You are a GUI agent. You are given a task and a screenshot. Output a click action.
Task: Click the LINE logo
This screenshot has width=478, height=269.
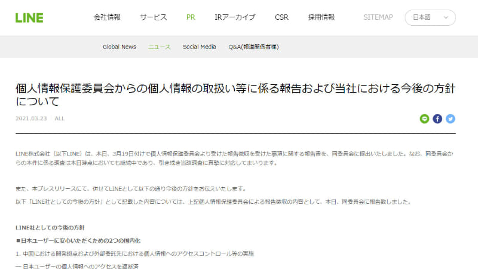(x=29, y=18)
